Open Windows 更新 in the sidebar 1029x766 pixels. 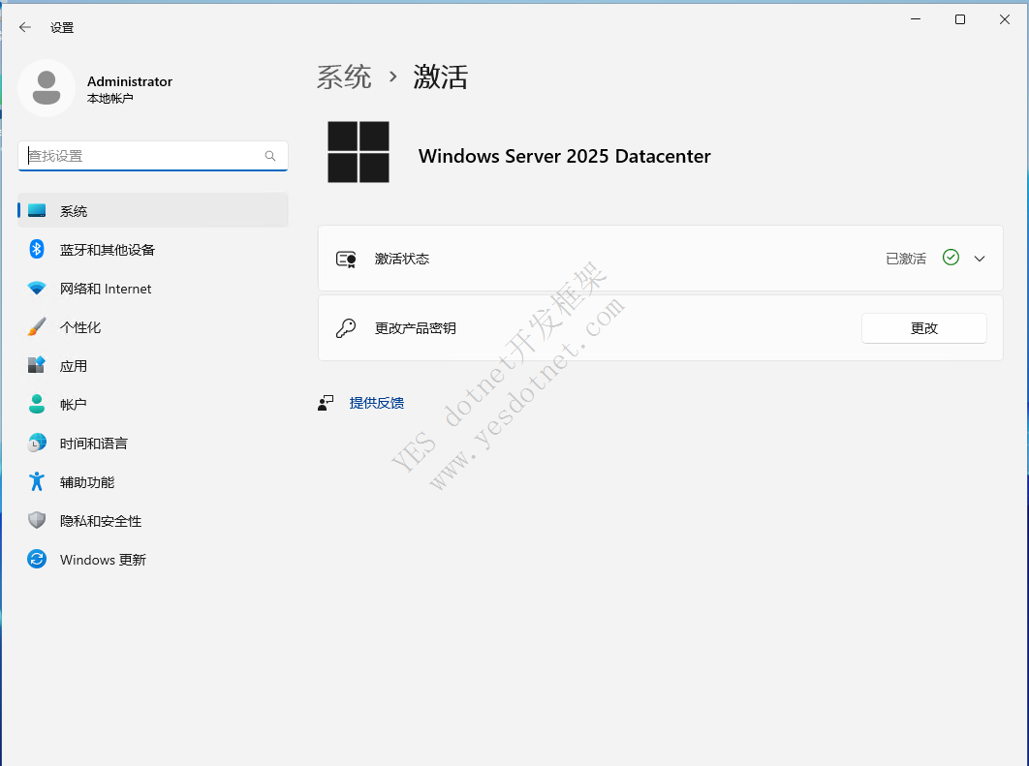click(153, 559)
